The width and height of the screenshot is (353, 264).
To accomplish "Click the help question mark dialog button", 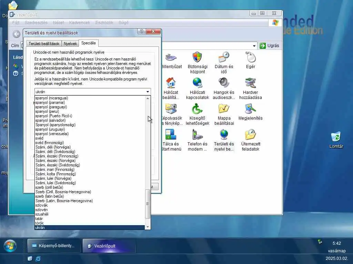I will click(x=142, y=31).
